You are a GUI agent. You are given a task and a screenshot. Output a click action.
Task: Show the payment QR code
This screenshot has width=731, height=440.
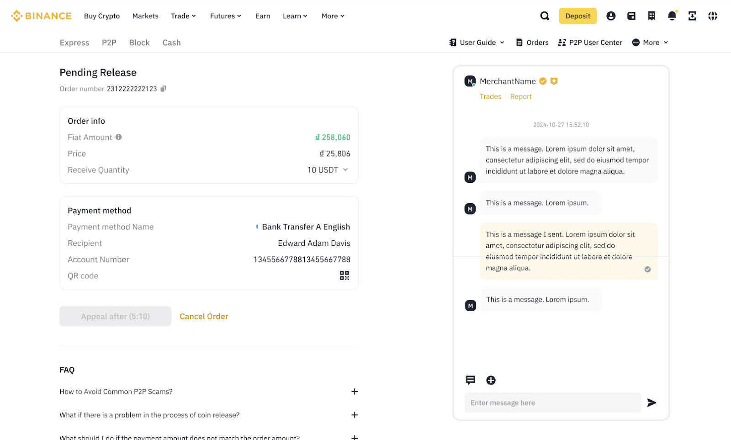[344, 276]
